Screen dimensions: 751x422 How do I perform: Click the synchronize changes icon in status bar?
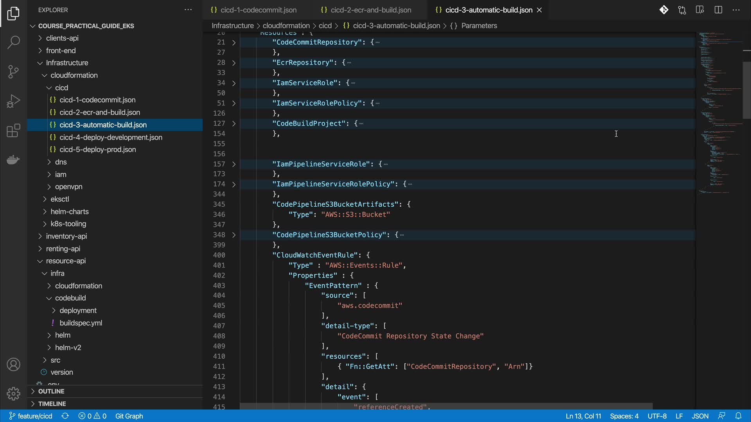[65, 416]
